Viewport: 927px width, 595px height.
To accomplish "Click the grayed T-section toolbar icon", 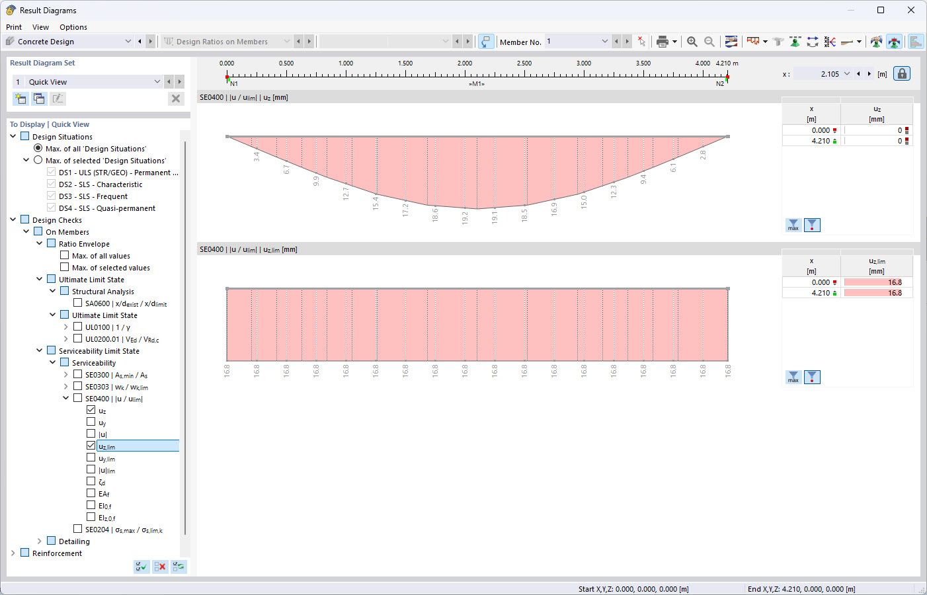I will [x=778, y=42].
